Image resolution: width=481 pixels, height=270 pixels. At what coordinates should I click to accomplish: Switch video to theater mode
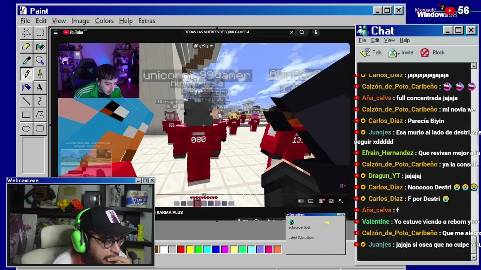(x=331, y=201)
